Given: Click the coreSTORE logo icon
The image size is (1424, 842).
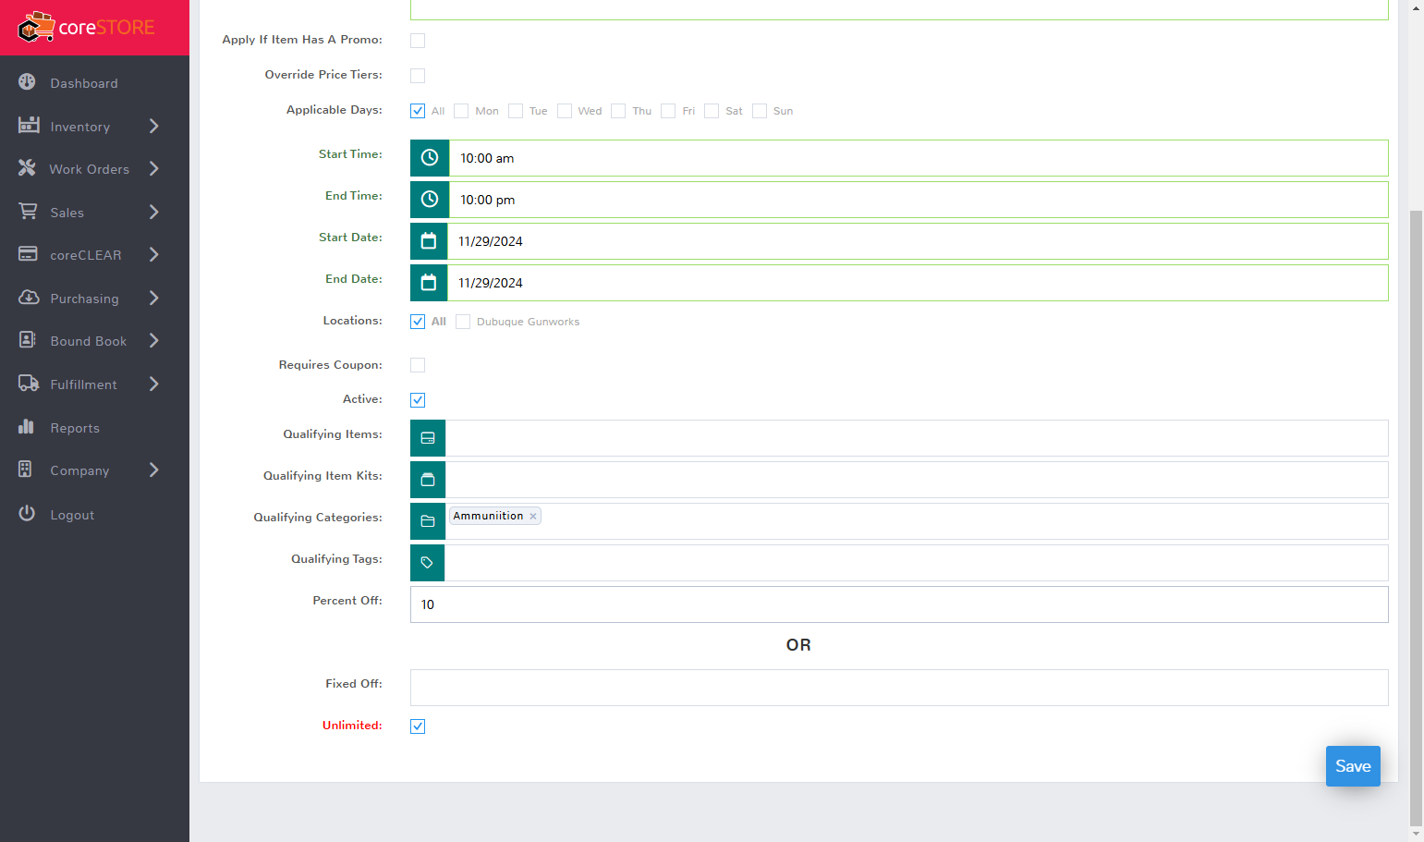Looking at the screenshot, I should [x=36, y=28].
